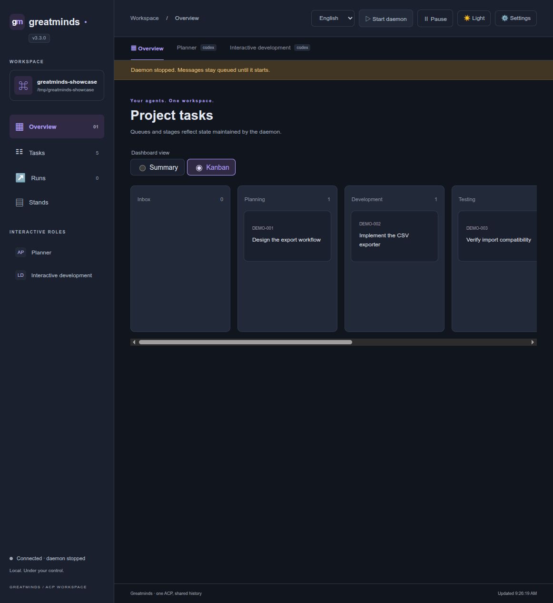Click the Inbox column header
553x603 pixels.
tap(180, 199)
